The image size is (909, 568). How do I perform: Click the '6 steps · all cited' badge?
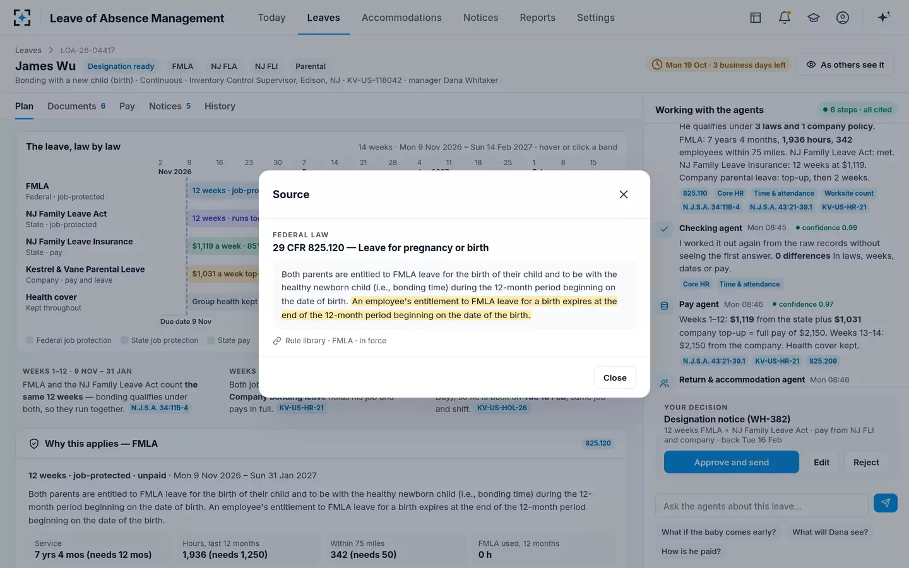point(857,109)
